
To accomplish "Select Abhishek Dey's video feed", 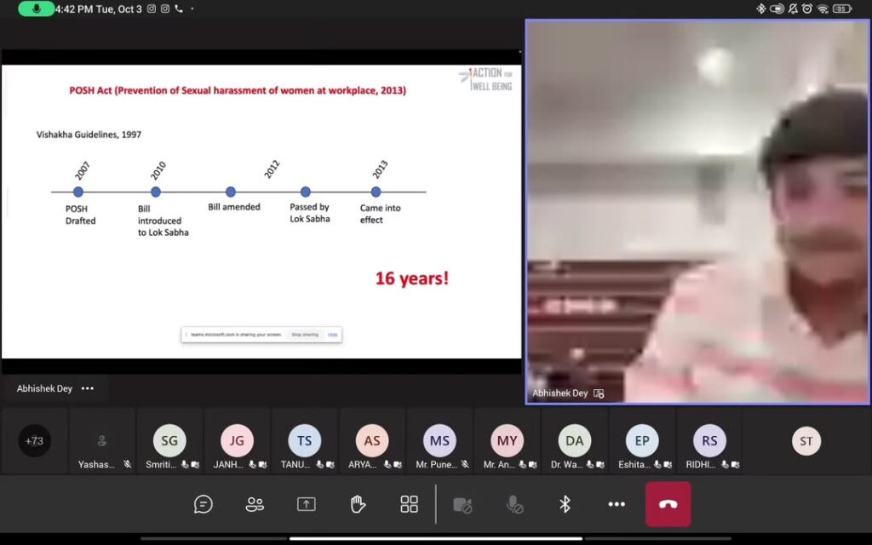I will [x=697, y=211].
